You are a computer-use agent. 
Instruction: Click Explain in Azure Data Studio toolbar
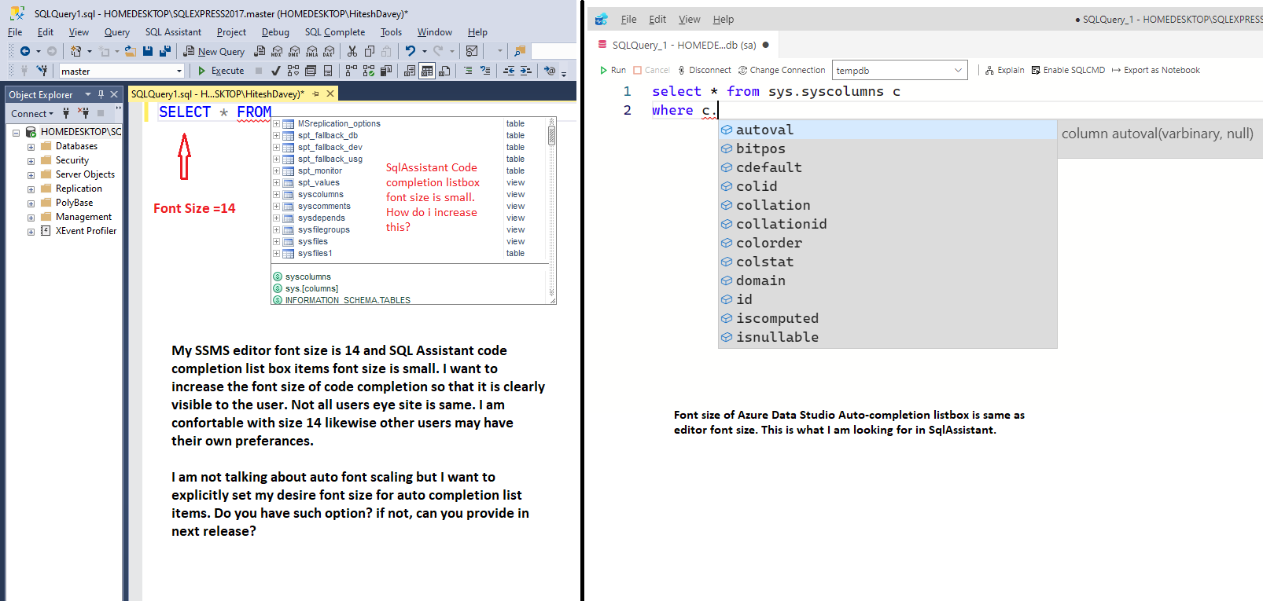1004,70
